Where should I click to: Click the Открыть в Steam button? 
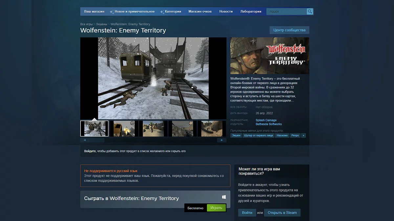(x=282, y=212)
